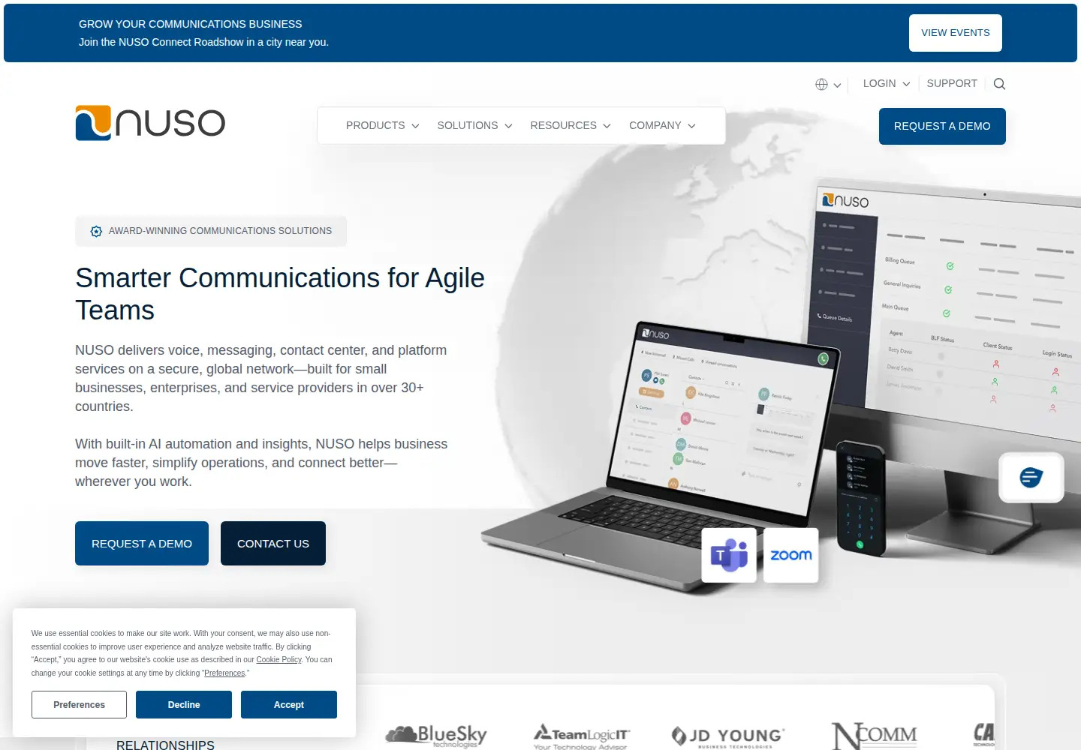
Task: Expand the SOLUTIONS menu
Action: [474, 125]
